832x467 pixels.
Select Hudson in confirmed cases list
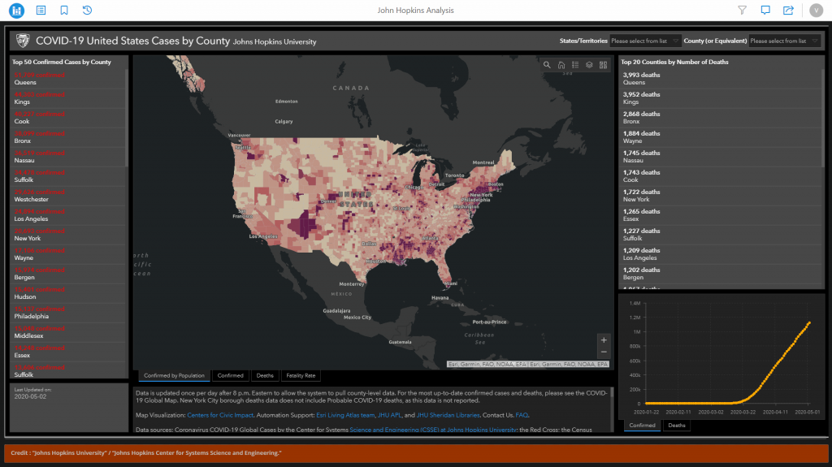click(68, 293)
